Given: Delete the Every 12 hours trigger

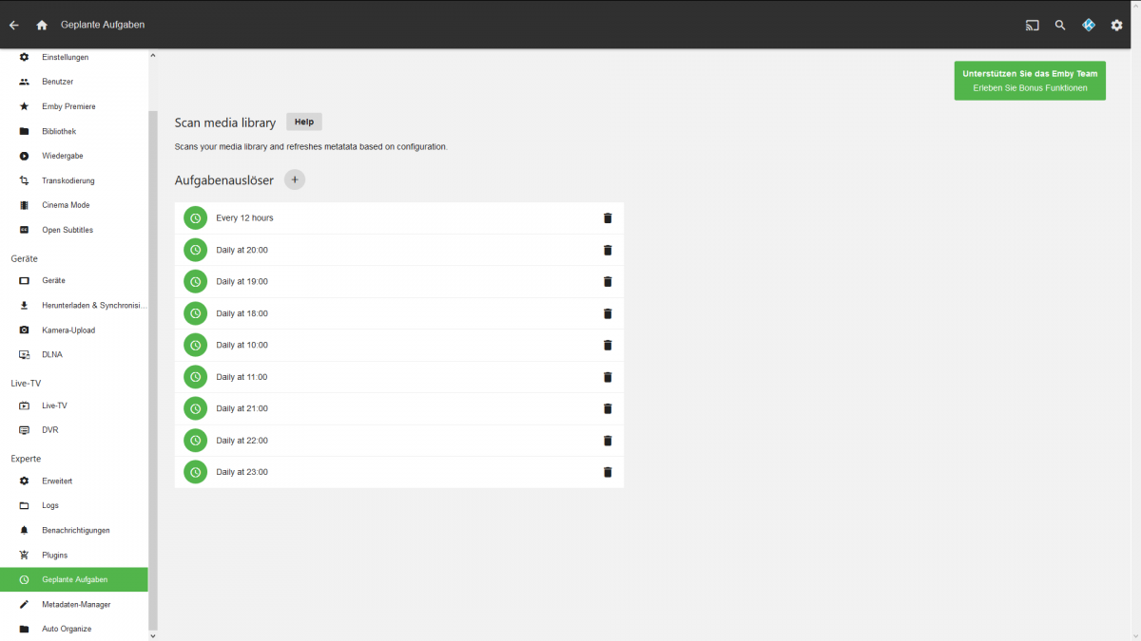Looking at the screenshot, I should coord(608,218).
